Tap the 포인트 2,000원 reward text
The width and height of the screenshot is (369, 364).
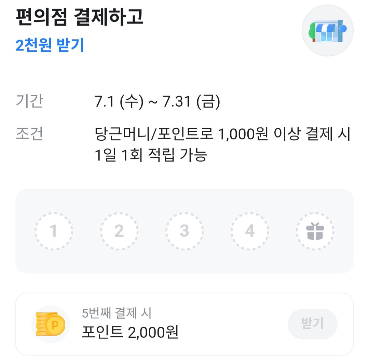click(x=130, y=332)
